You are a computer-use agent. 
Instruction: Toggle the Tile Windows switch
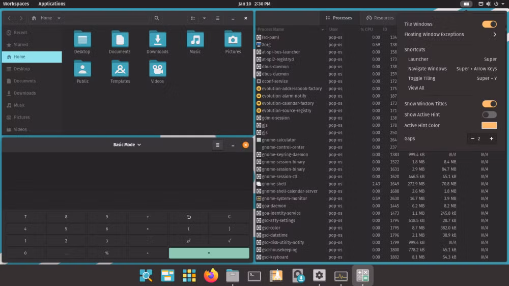[489, 24]
